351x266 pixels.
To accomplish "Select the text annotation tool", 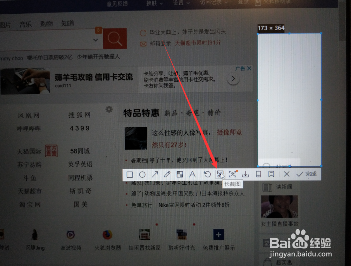I will tap(192, 174).
